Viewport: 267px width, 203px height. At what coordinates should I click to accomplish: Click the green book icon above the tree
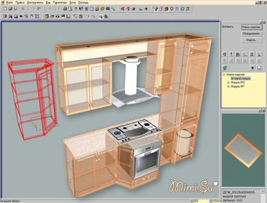point(224,68)
